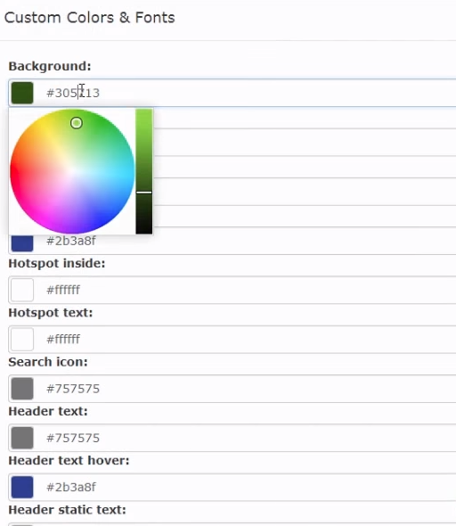456x526 pixels.
Task: Click the blue swatch below color picker
Action: (22, 242)
